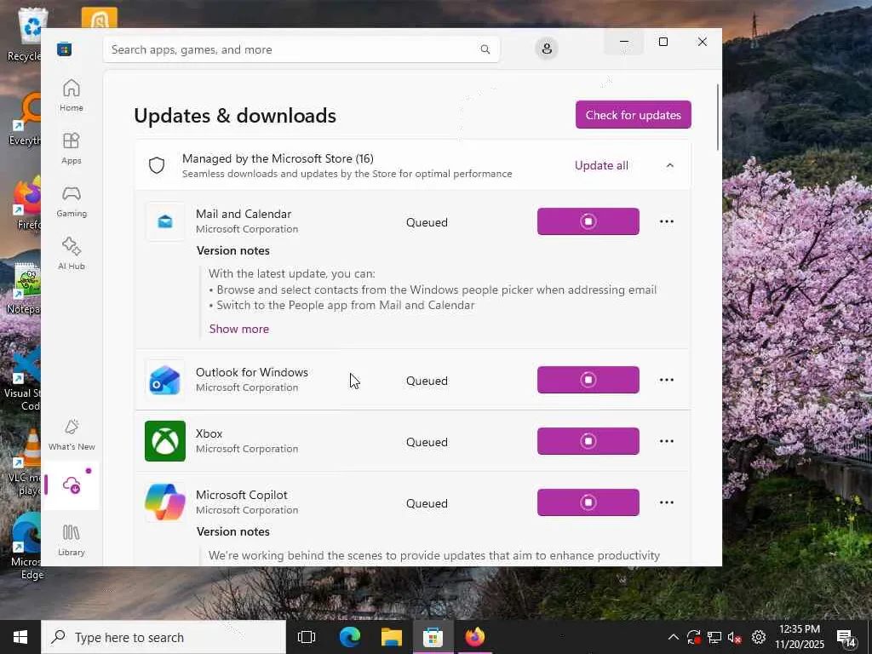Stop the queued Mail and Calendar update
The width and height of the screenshot is (872, 654).
pyautogui.click(x=588, y=221)
